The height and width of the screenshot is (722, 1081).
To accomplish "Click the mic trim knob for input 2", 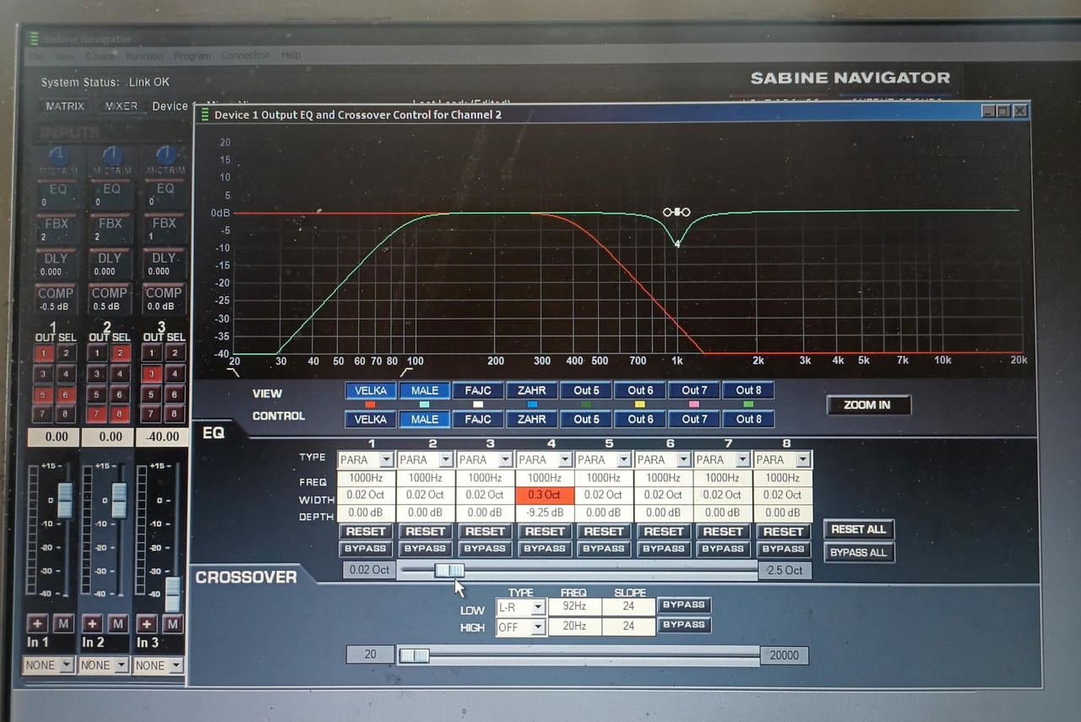I will (x=112, y=156).
